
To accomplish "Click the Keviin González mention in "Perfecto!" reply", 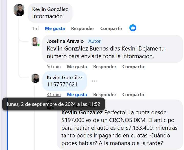I will coord(82,113).
